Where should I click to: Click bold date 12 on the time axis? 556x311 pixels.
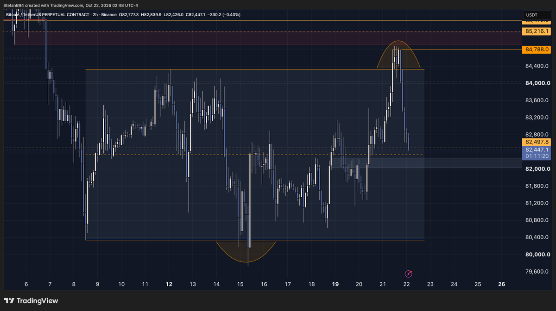(x=169, y=284)
